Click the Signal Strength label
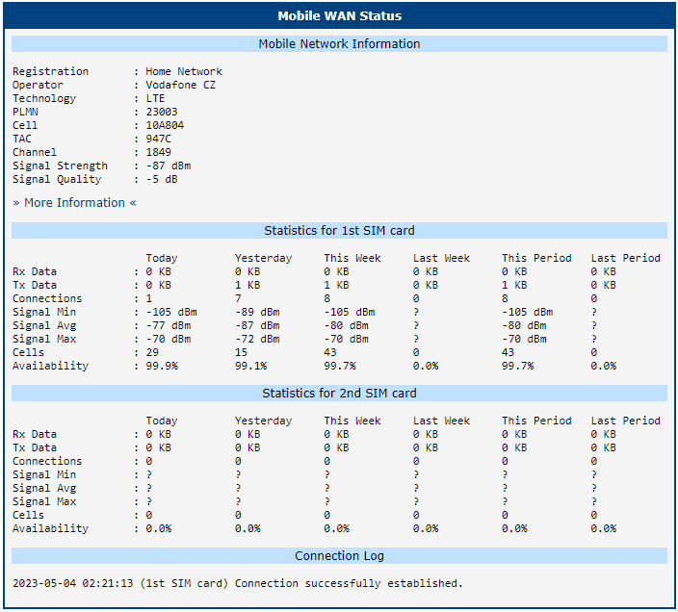The image size is (678, 612). coord(60,166)
